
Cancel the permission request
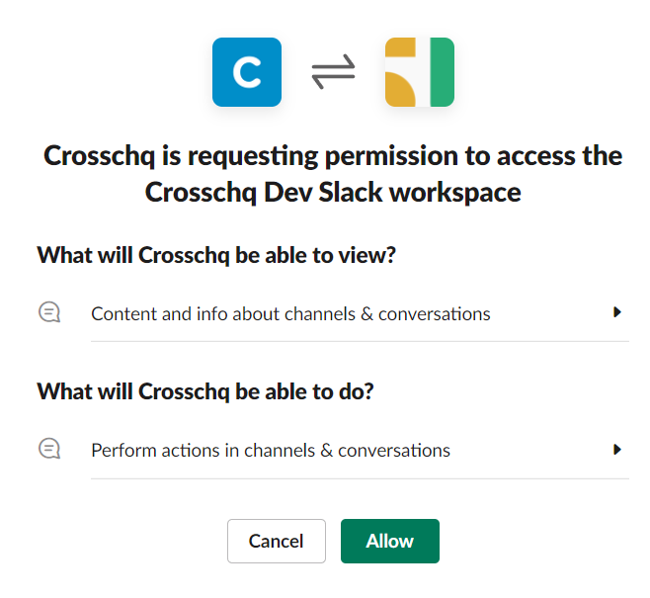click(277, 542)
